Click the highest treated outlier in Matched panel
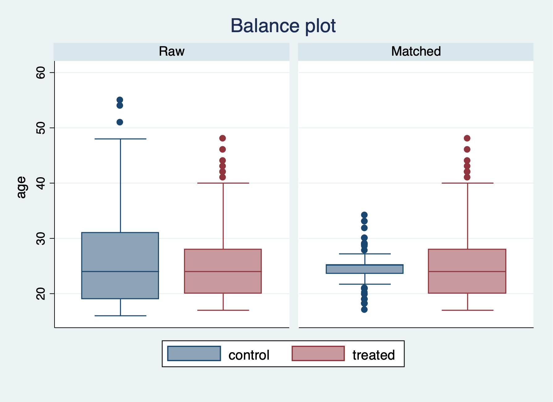553x402 pixels. coord(467,138)
